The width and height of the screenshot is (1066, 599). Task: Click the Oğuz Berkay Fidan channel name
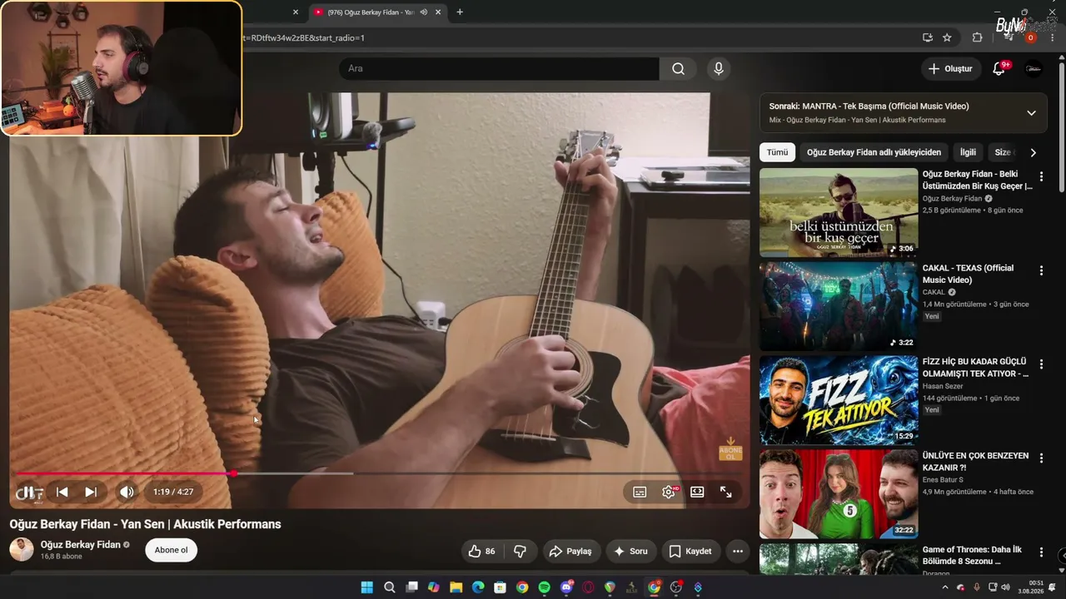point(81,545)
